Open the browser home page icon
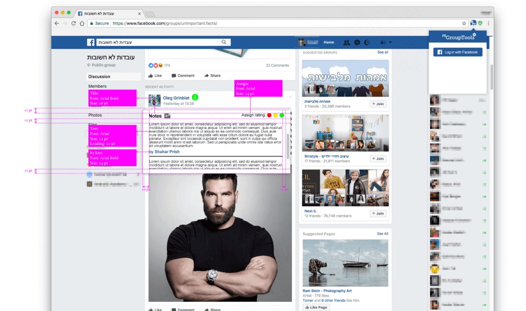This screenshot has height=311, width=526. click(82, 24)
